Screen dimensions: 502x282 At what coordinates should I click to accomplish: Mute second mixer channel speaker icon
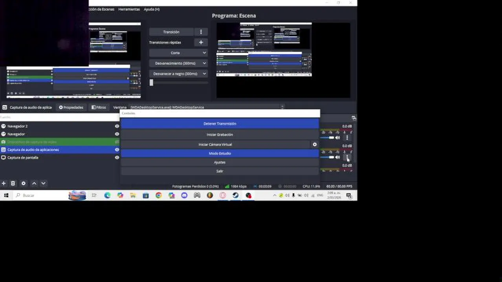(337, 157)
